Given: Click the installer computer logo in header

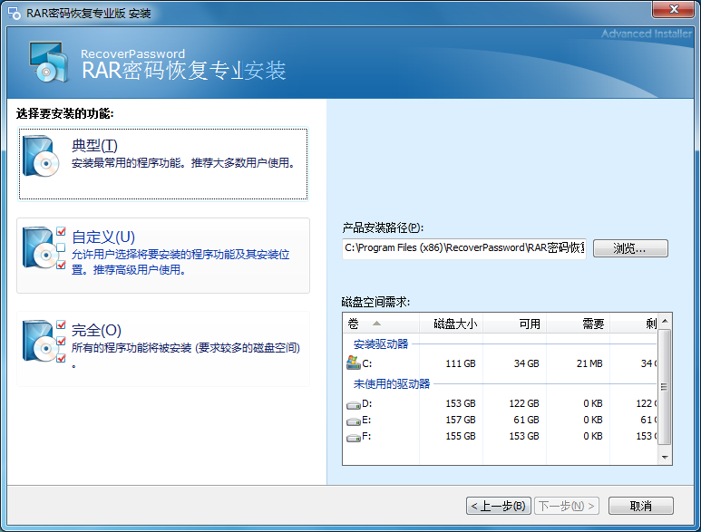Looking at the screenshot, I should click(x=49, y=63).
